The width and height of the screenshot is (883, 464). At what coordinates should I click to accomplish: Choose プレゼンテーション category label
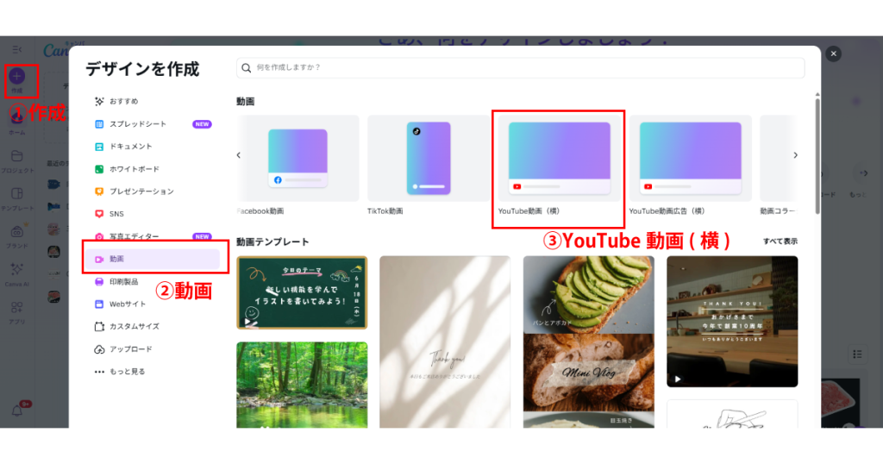[142, 191]
